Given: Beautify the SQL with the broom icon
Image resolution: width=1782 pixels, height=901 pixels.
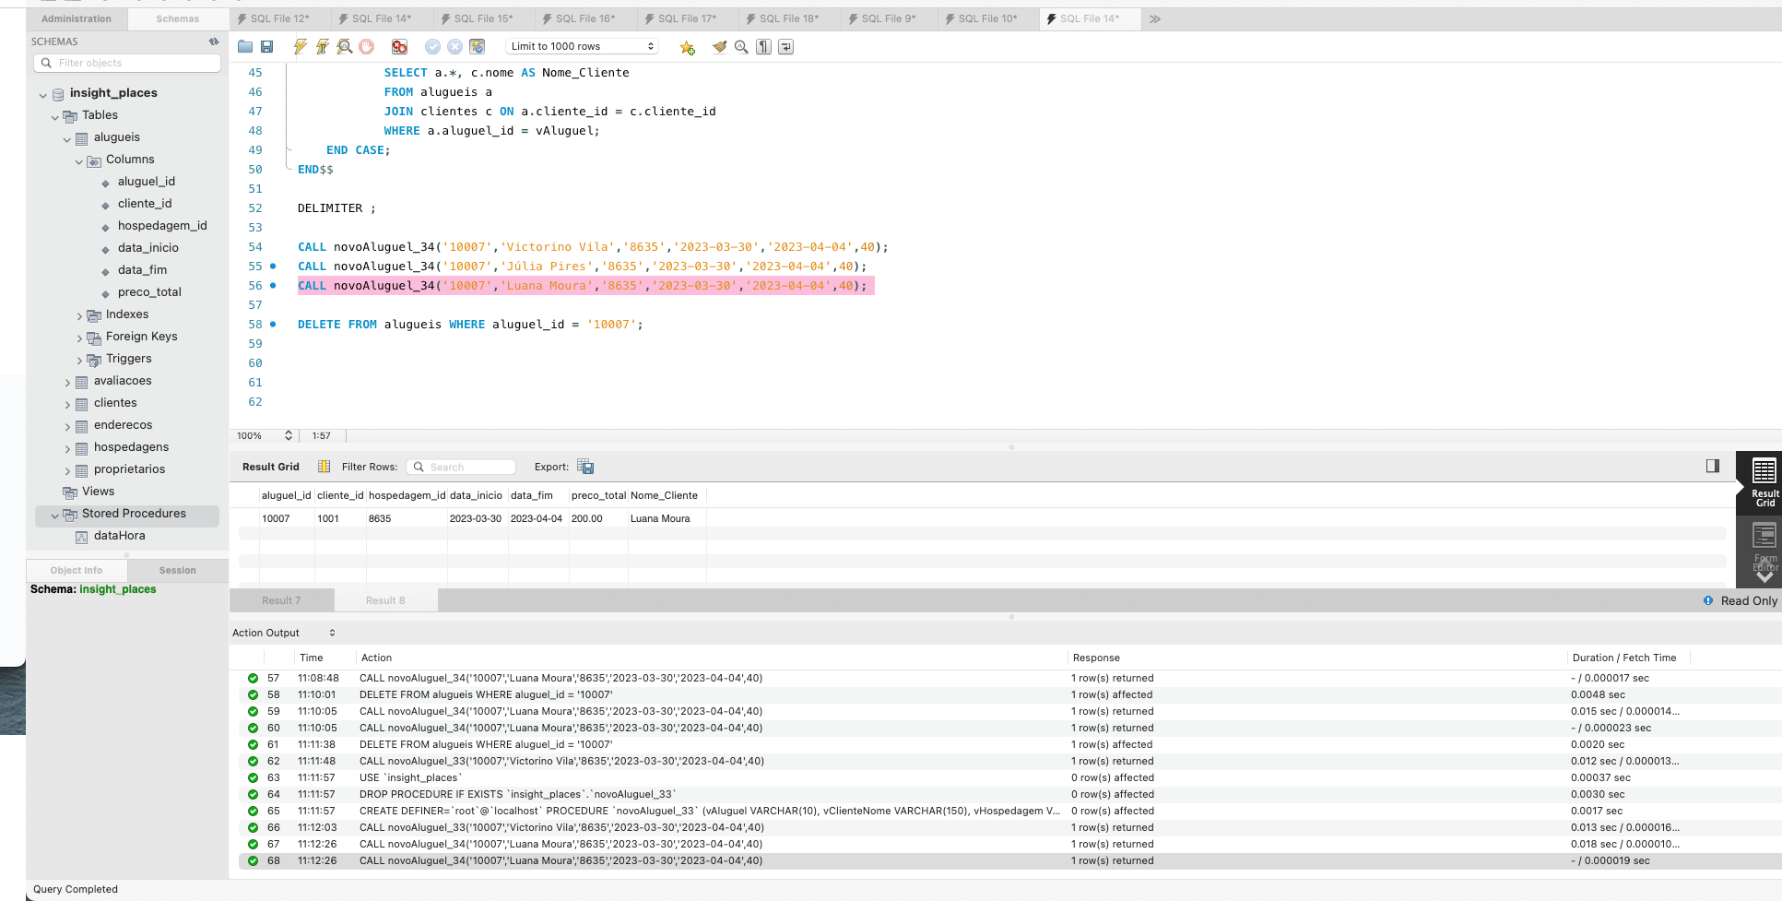Looking at the screenshot, I should click(719, 47).
